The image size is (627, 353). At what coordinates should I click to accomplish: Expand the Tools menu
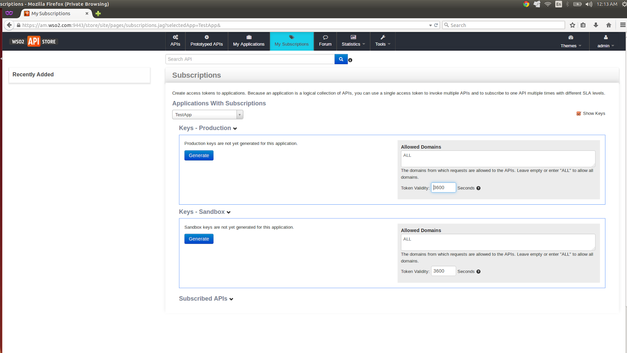382,41
